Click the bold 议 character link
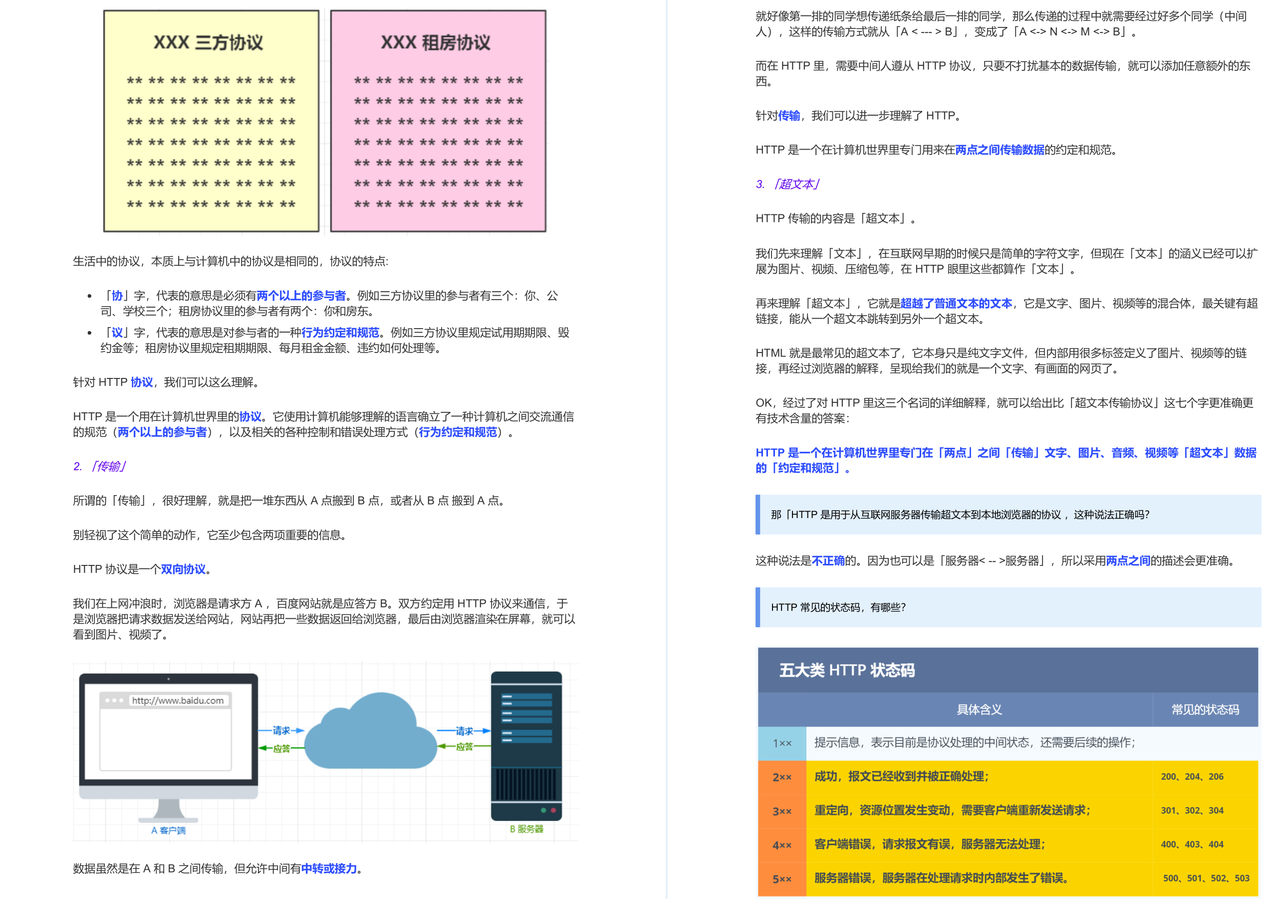This screenshot has height=899, width=1275. point(117,333)
